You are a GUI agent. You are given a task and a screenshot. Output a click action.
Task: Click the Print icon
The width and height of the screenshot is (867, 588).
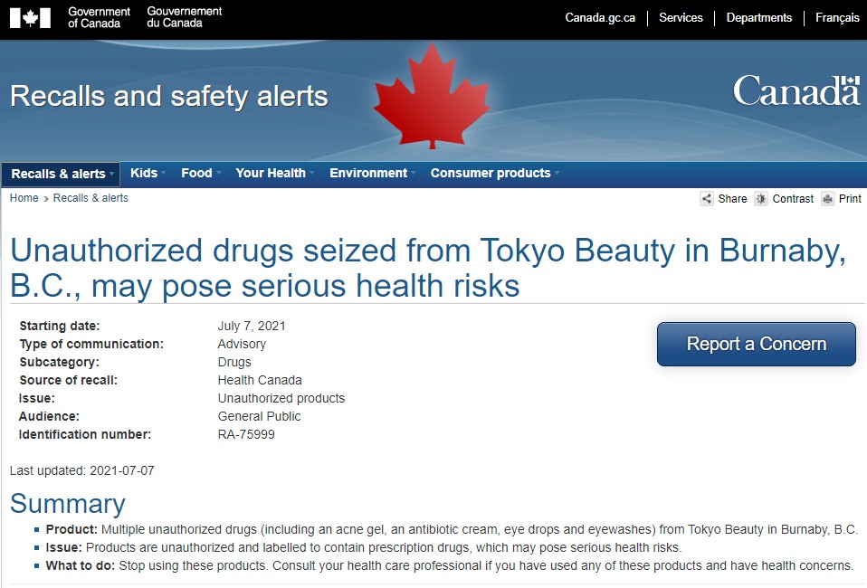tap(827, 199)
